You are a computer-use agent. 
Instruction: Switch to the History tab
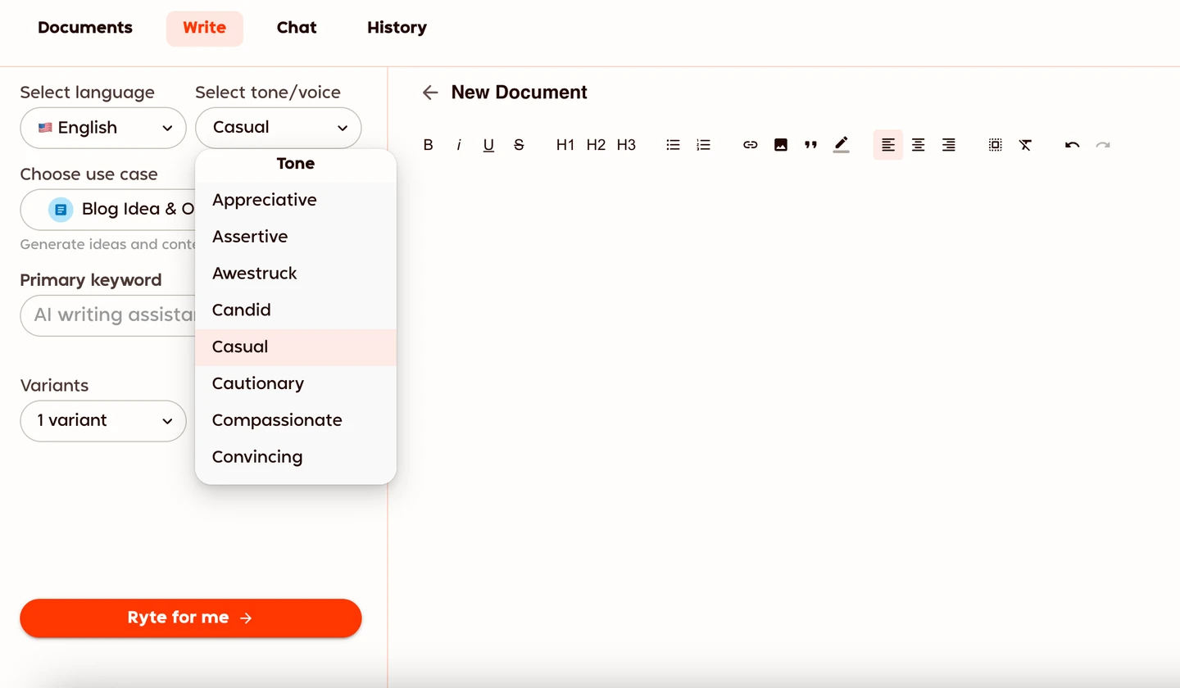[397, 27]
